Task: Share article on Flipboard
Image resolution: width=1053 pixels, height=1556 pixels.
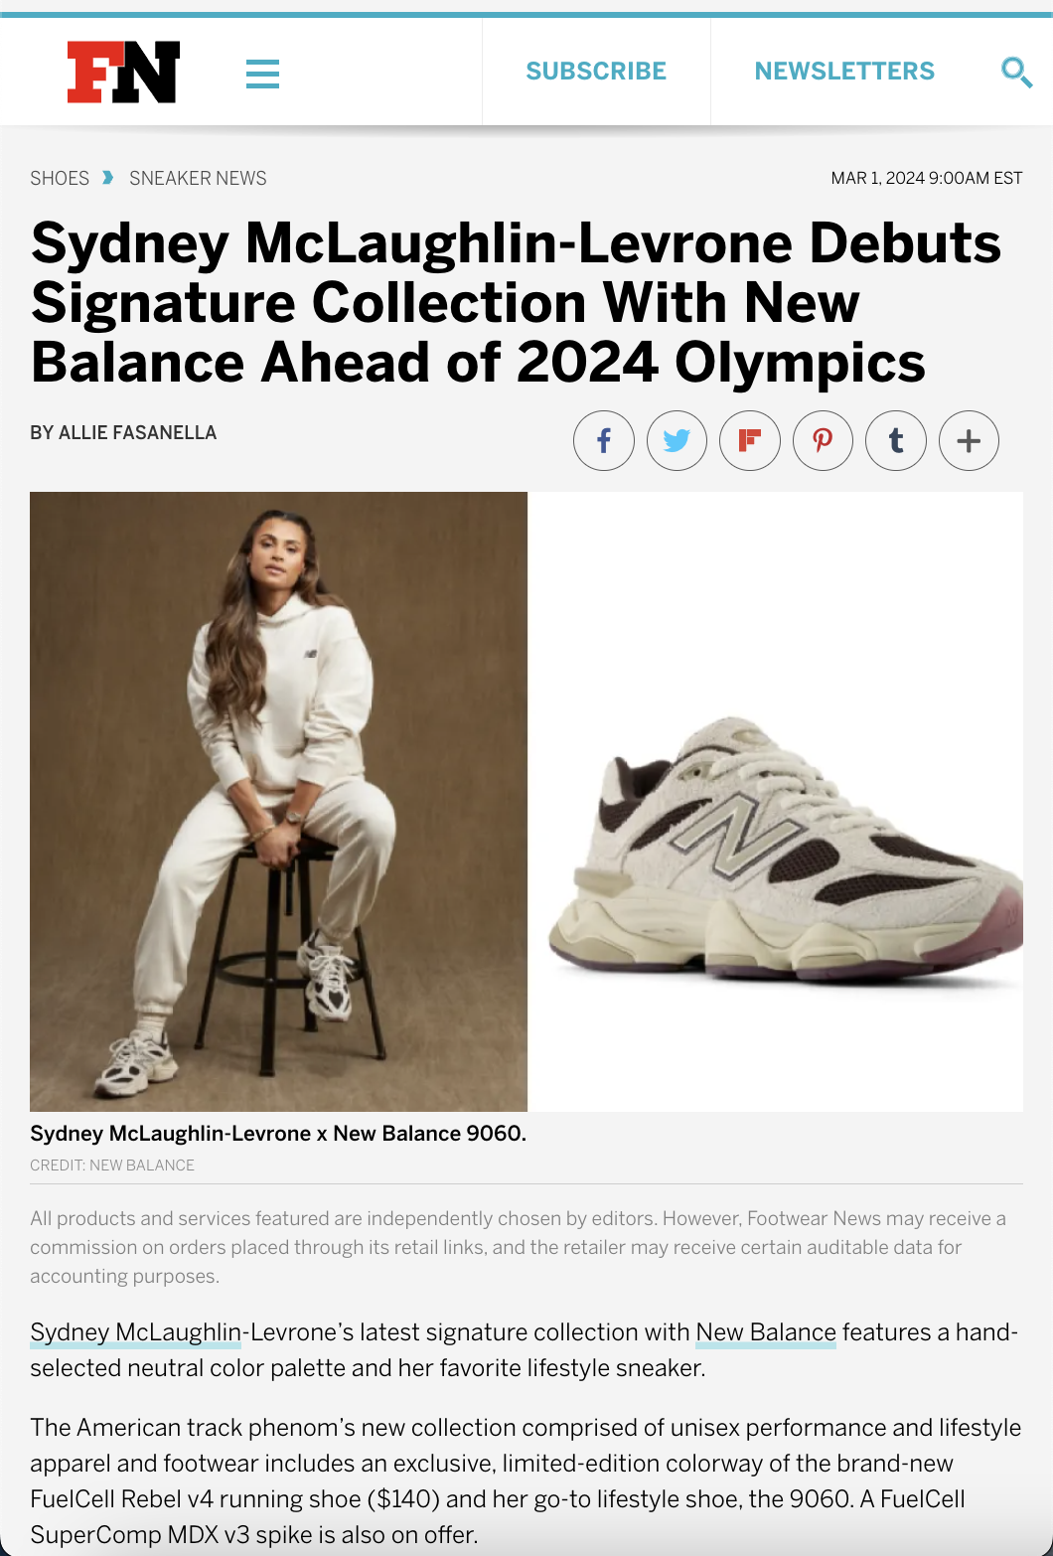Action: click(x=750, y=440)
